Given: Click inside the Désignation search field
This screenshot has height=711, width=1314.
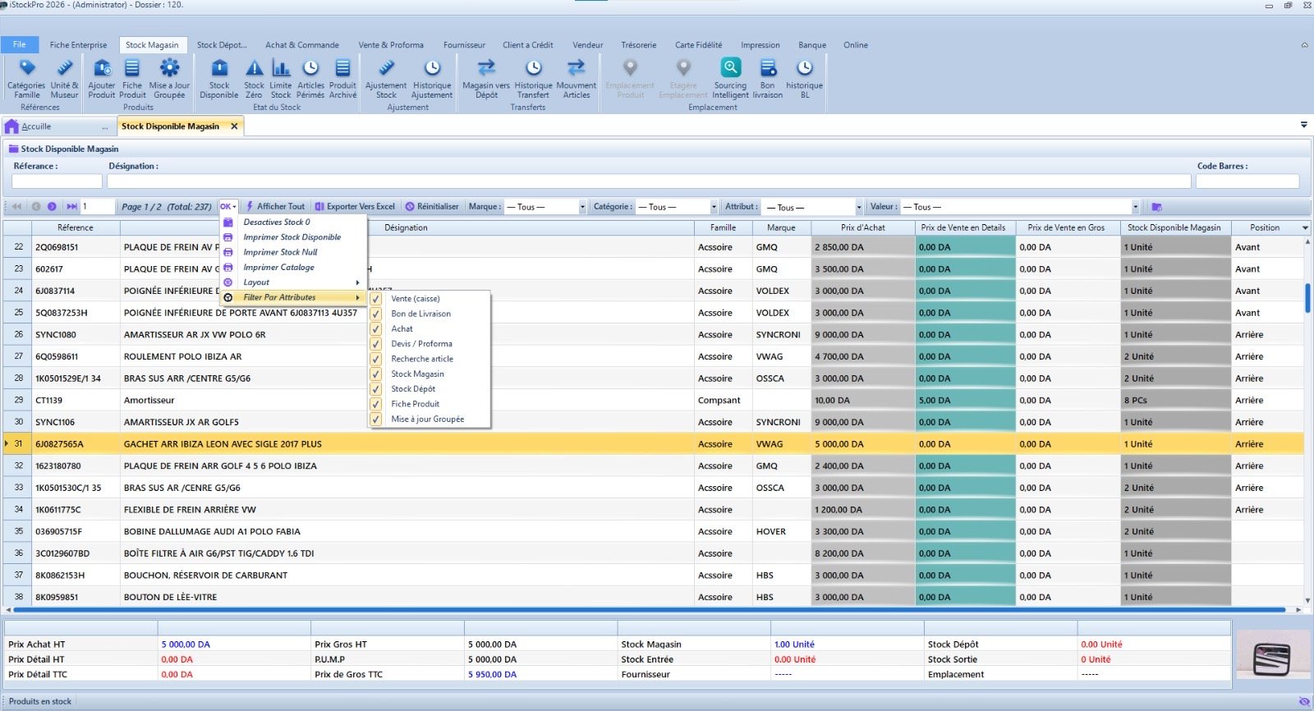Looking at the screenshot, I should click(649, 181).
